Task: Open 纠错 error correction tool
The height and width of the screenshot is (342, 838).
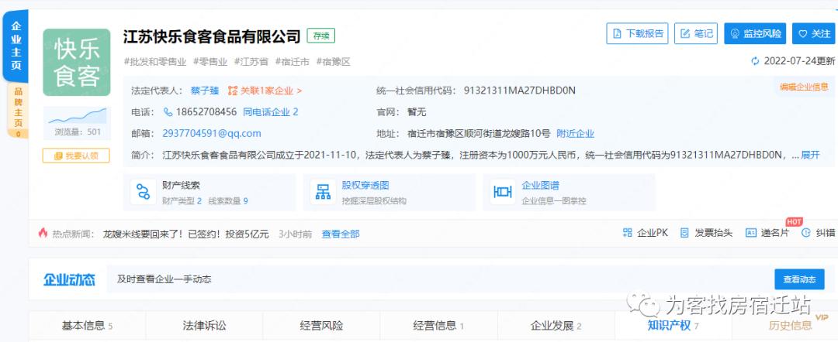Action: coord(819,233)
